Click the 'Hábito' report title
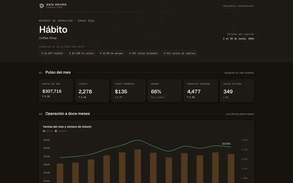 (x=53, y=30)
